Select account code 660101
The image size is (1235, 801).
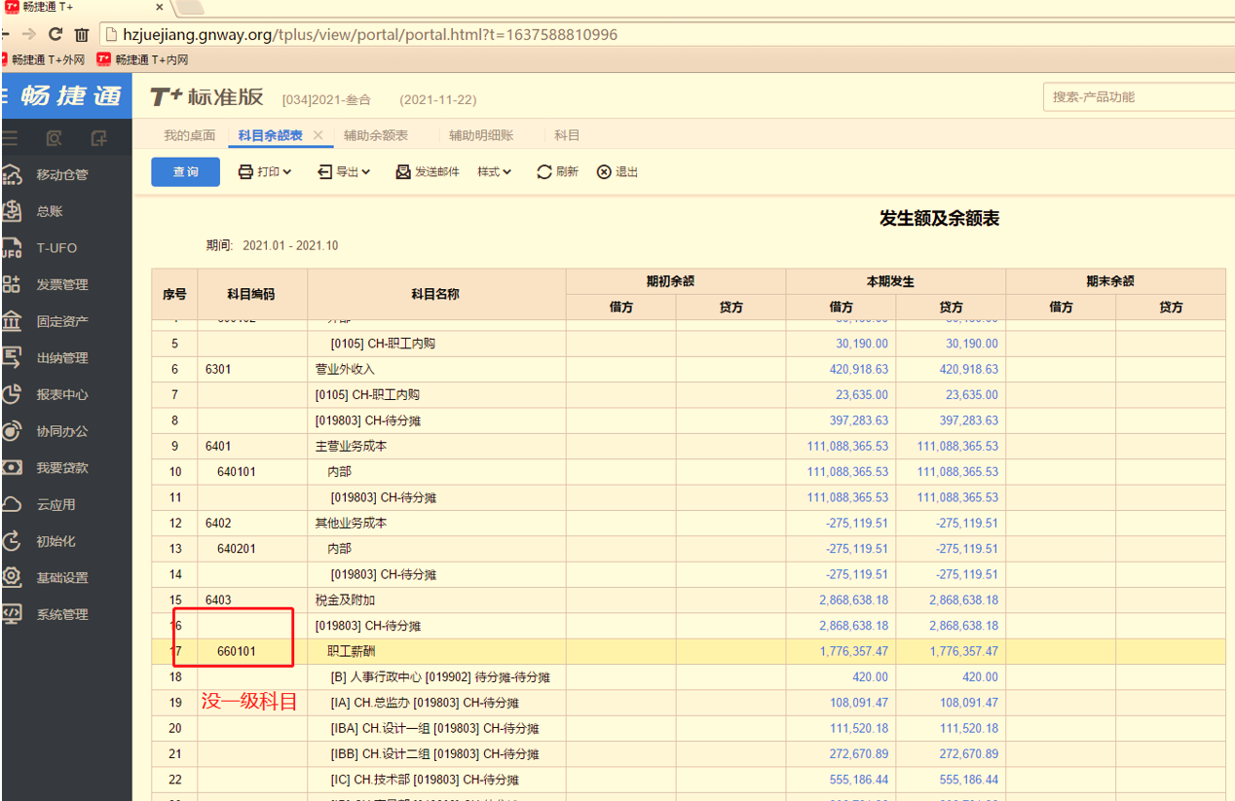pos(237,652)
